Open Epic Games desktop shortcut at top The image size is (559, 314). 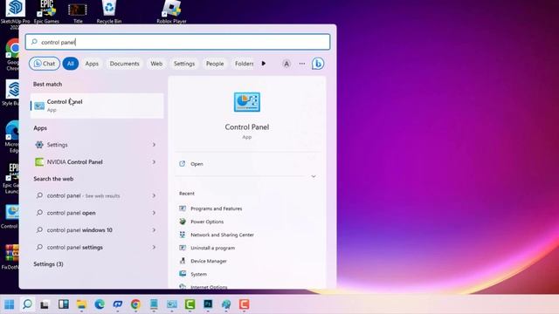[x=46, y=11]
